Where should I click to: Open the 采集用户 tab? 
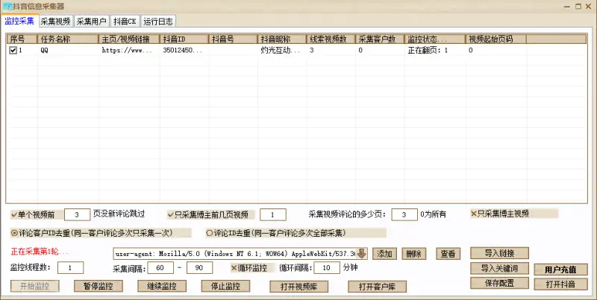click(91, 21)
